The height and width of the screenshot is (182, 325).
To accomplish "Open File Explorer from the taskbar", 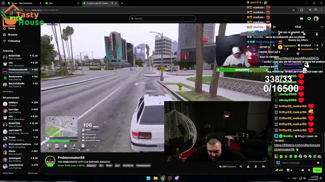I will [155, 178].
